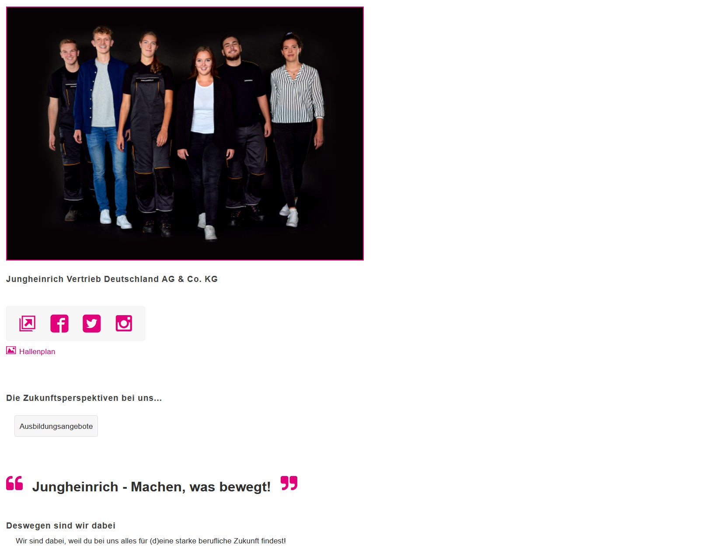Open the Twitter profile icon
The height and width of the screenshot is (553, 714).
pyautogui.click(x=92, y=323)
